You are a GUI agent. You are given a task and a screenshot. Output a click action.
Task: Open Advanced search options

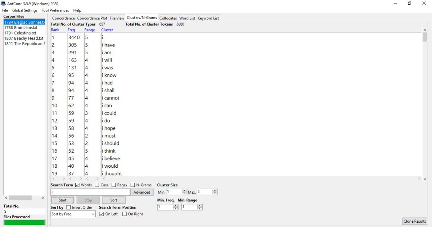[x=142, y=192]
